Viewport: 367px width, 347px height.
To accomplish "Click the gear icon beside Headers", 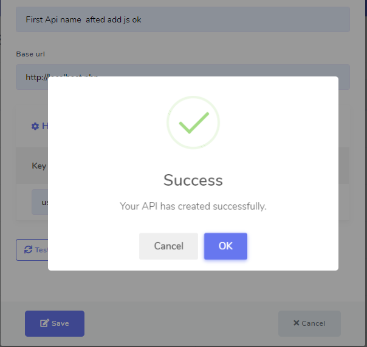I will click(x=35, y=126).
